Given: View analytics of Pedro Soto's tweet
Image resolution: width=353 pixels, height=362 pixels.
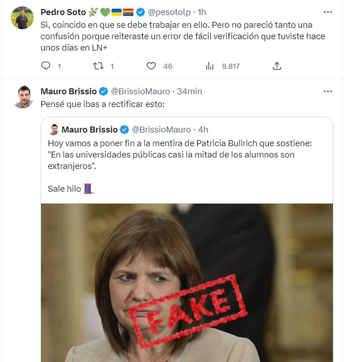Looking at the screenshot, I should (x=210, y=66).
